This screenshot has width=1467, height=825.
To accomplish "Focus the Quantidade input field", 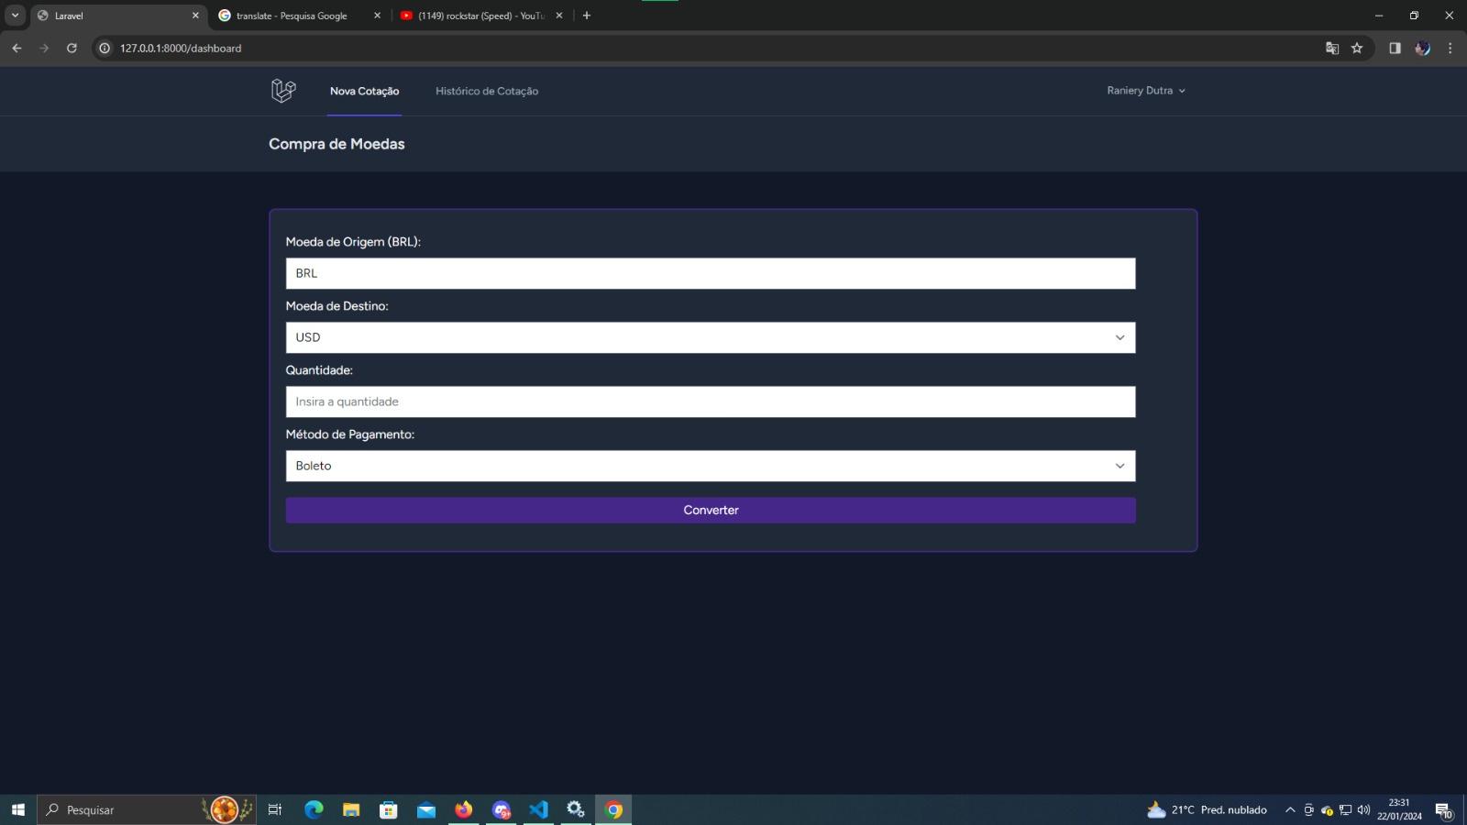I will coord(711,401).
